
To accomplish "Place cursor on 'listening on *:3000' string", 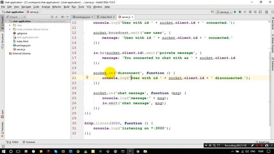I will tap(143, 128).
